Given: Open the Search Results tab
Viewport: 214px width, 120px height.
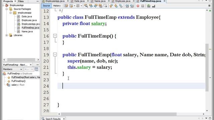Looking at the screenshot, I should 53,119.
